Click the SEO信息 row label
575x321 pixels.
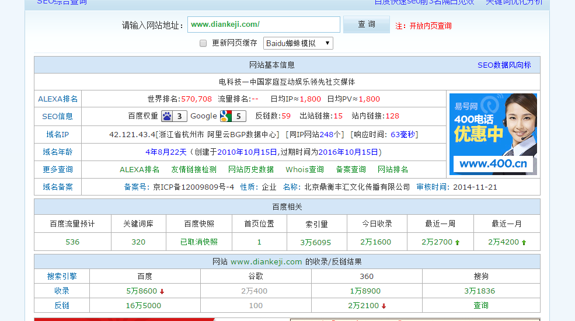coord(58,117)
